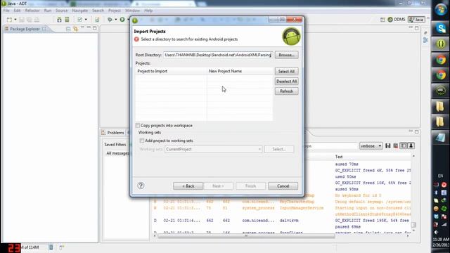Click the Debug bug icon in toolbar
The width and height of the screenshot is (450, 253).
110,20
